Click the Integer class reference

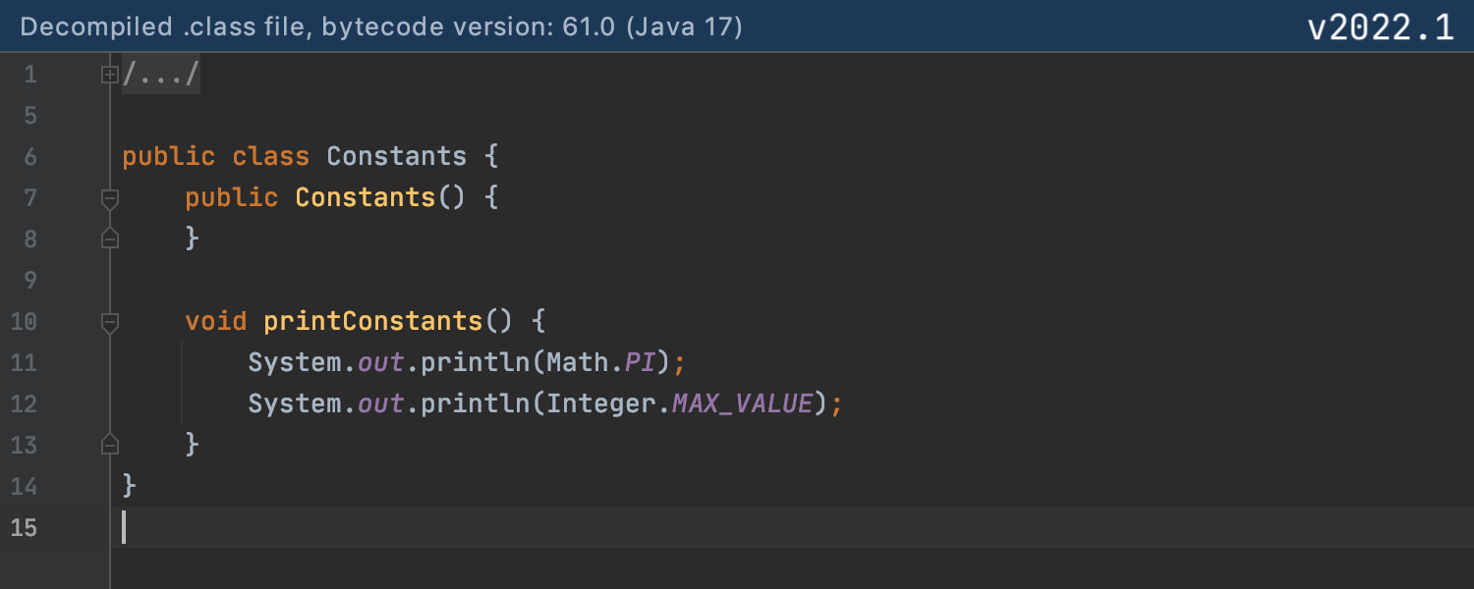pyautogui.click(x=601, y=404)
